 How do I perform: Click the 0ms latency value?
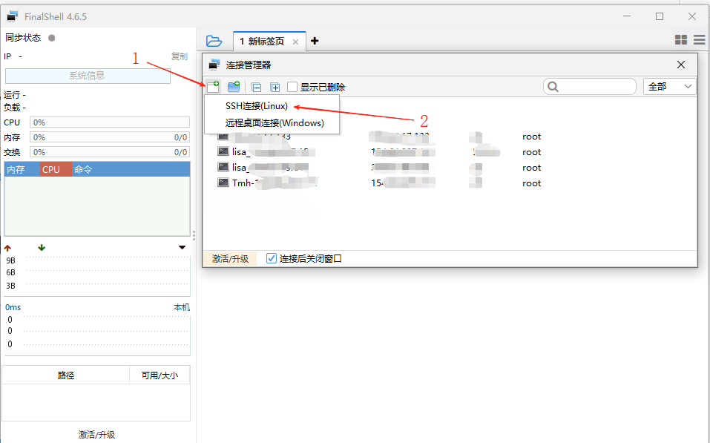(x=13, y=307)
